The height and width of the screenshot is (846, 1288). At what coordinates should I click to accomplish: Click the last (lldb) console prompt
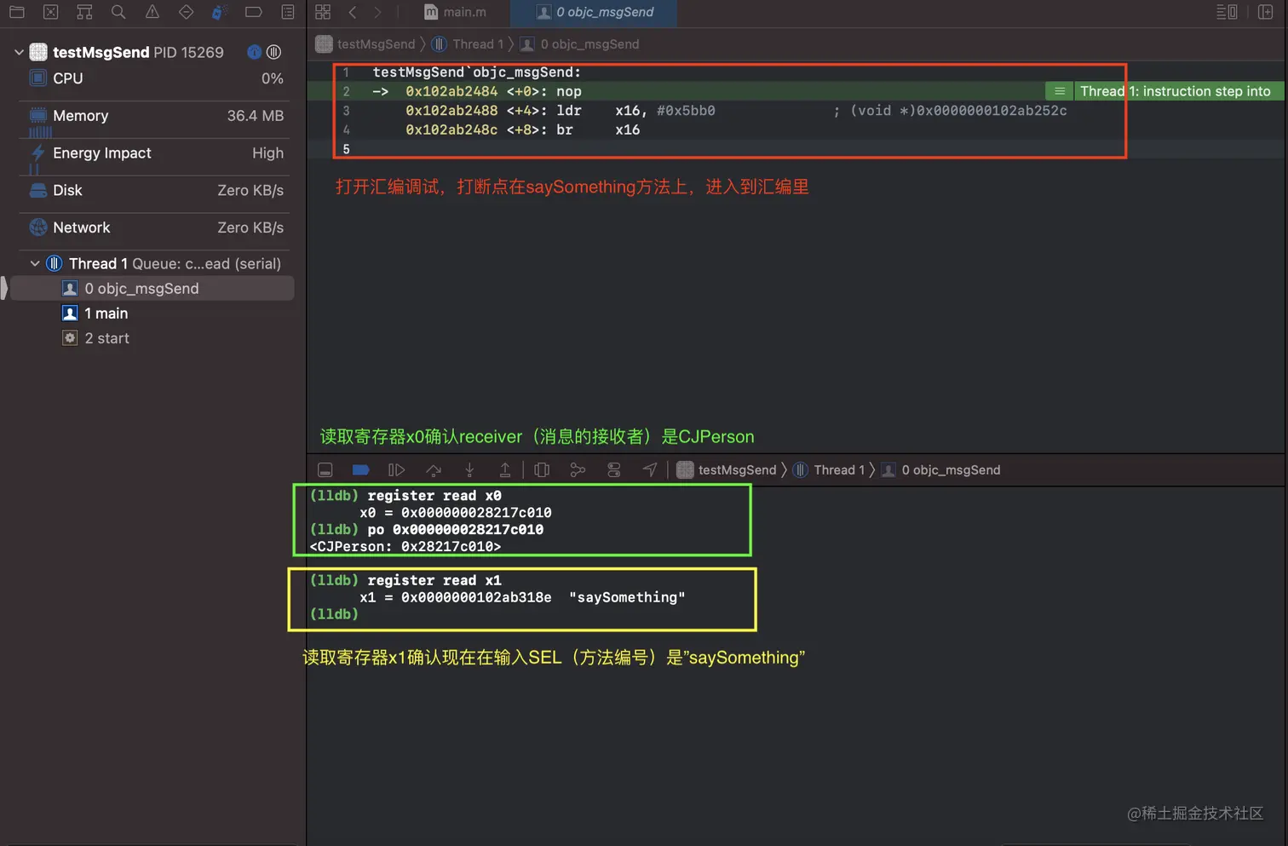334,614
